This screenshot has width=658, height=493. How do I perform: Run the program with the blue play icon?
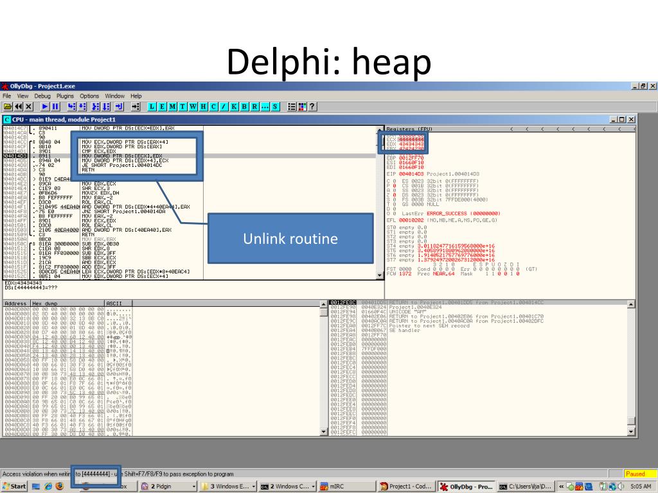point(44,107)
